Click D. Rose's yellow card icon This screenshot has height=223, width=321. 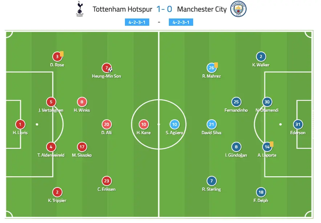(62, 54)
